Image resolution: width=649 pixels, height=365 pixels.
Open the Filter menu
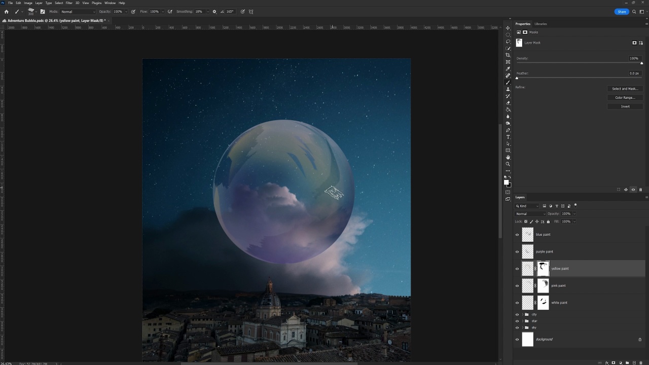[x=69, y=3]
